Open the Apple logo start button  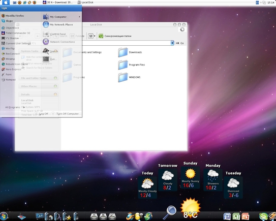[6, 3]
